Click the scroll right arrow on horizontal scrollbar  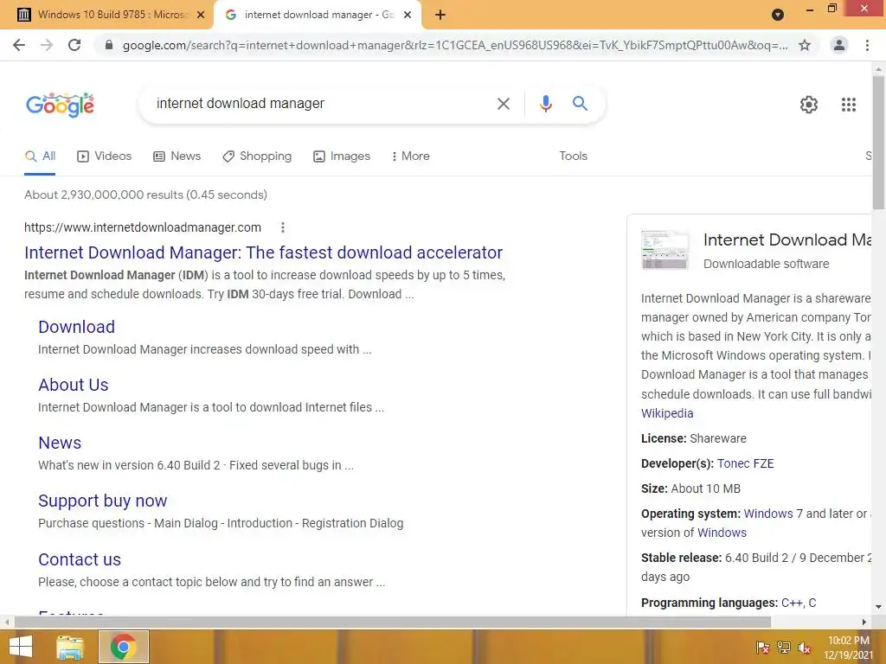[864, 622]
